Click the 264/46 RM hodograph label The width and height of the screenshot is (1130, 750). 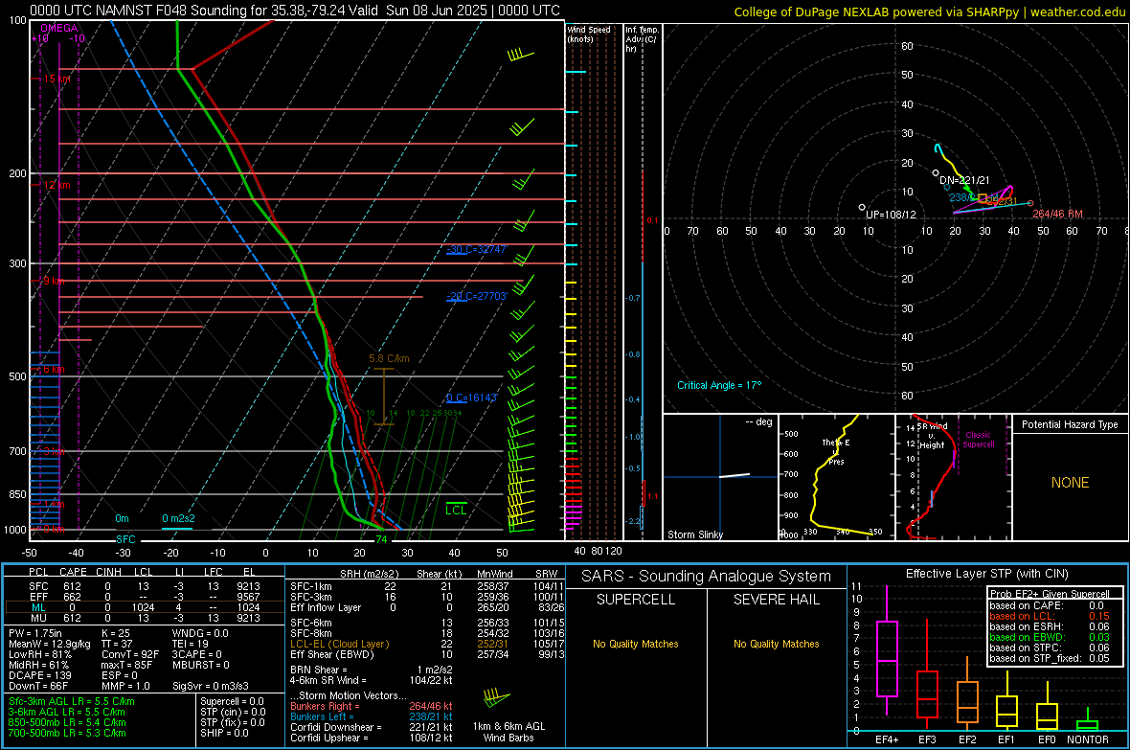[1057, 215]
